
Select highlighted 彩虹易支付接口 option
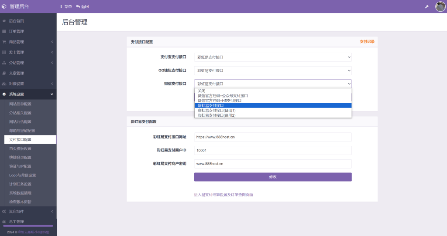click(273, 105)
